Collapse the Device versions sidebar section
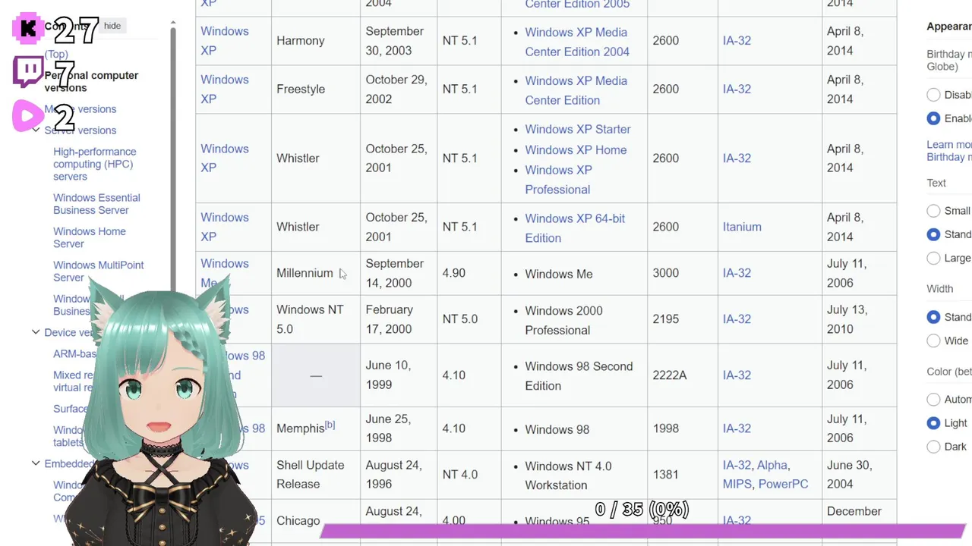The height and width of the screenshot is (546, 972). [x=36, y=332]
